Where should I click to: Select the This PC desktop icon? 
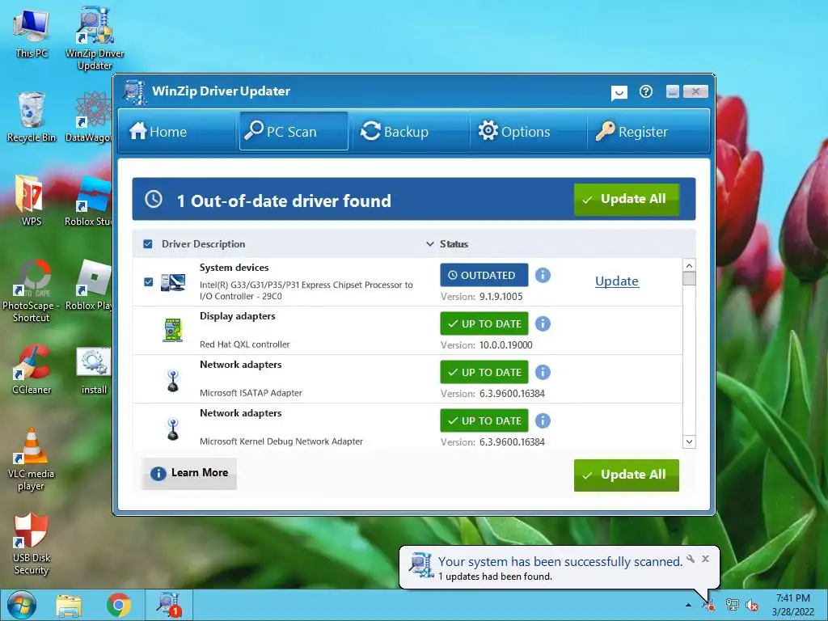coord(32,33)
